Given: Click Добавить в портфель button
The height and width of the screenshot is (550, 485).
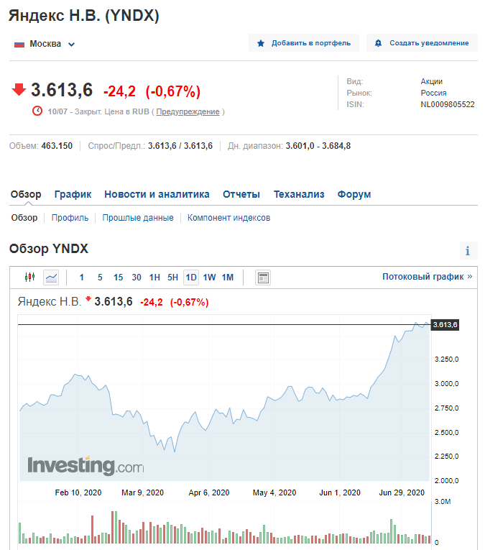Looking at the screenshot, I should 304,43.
